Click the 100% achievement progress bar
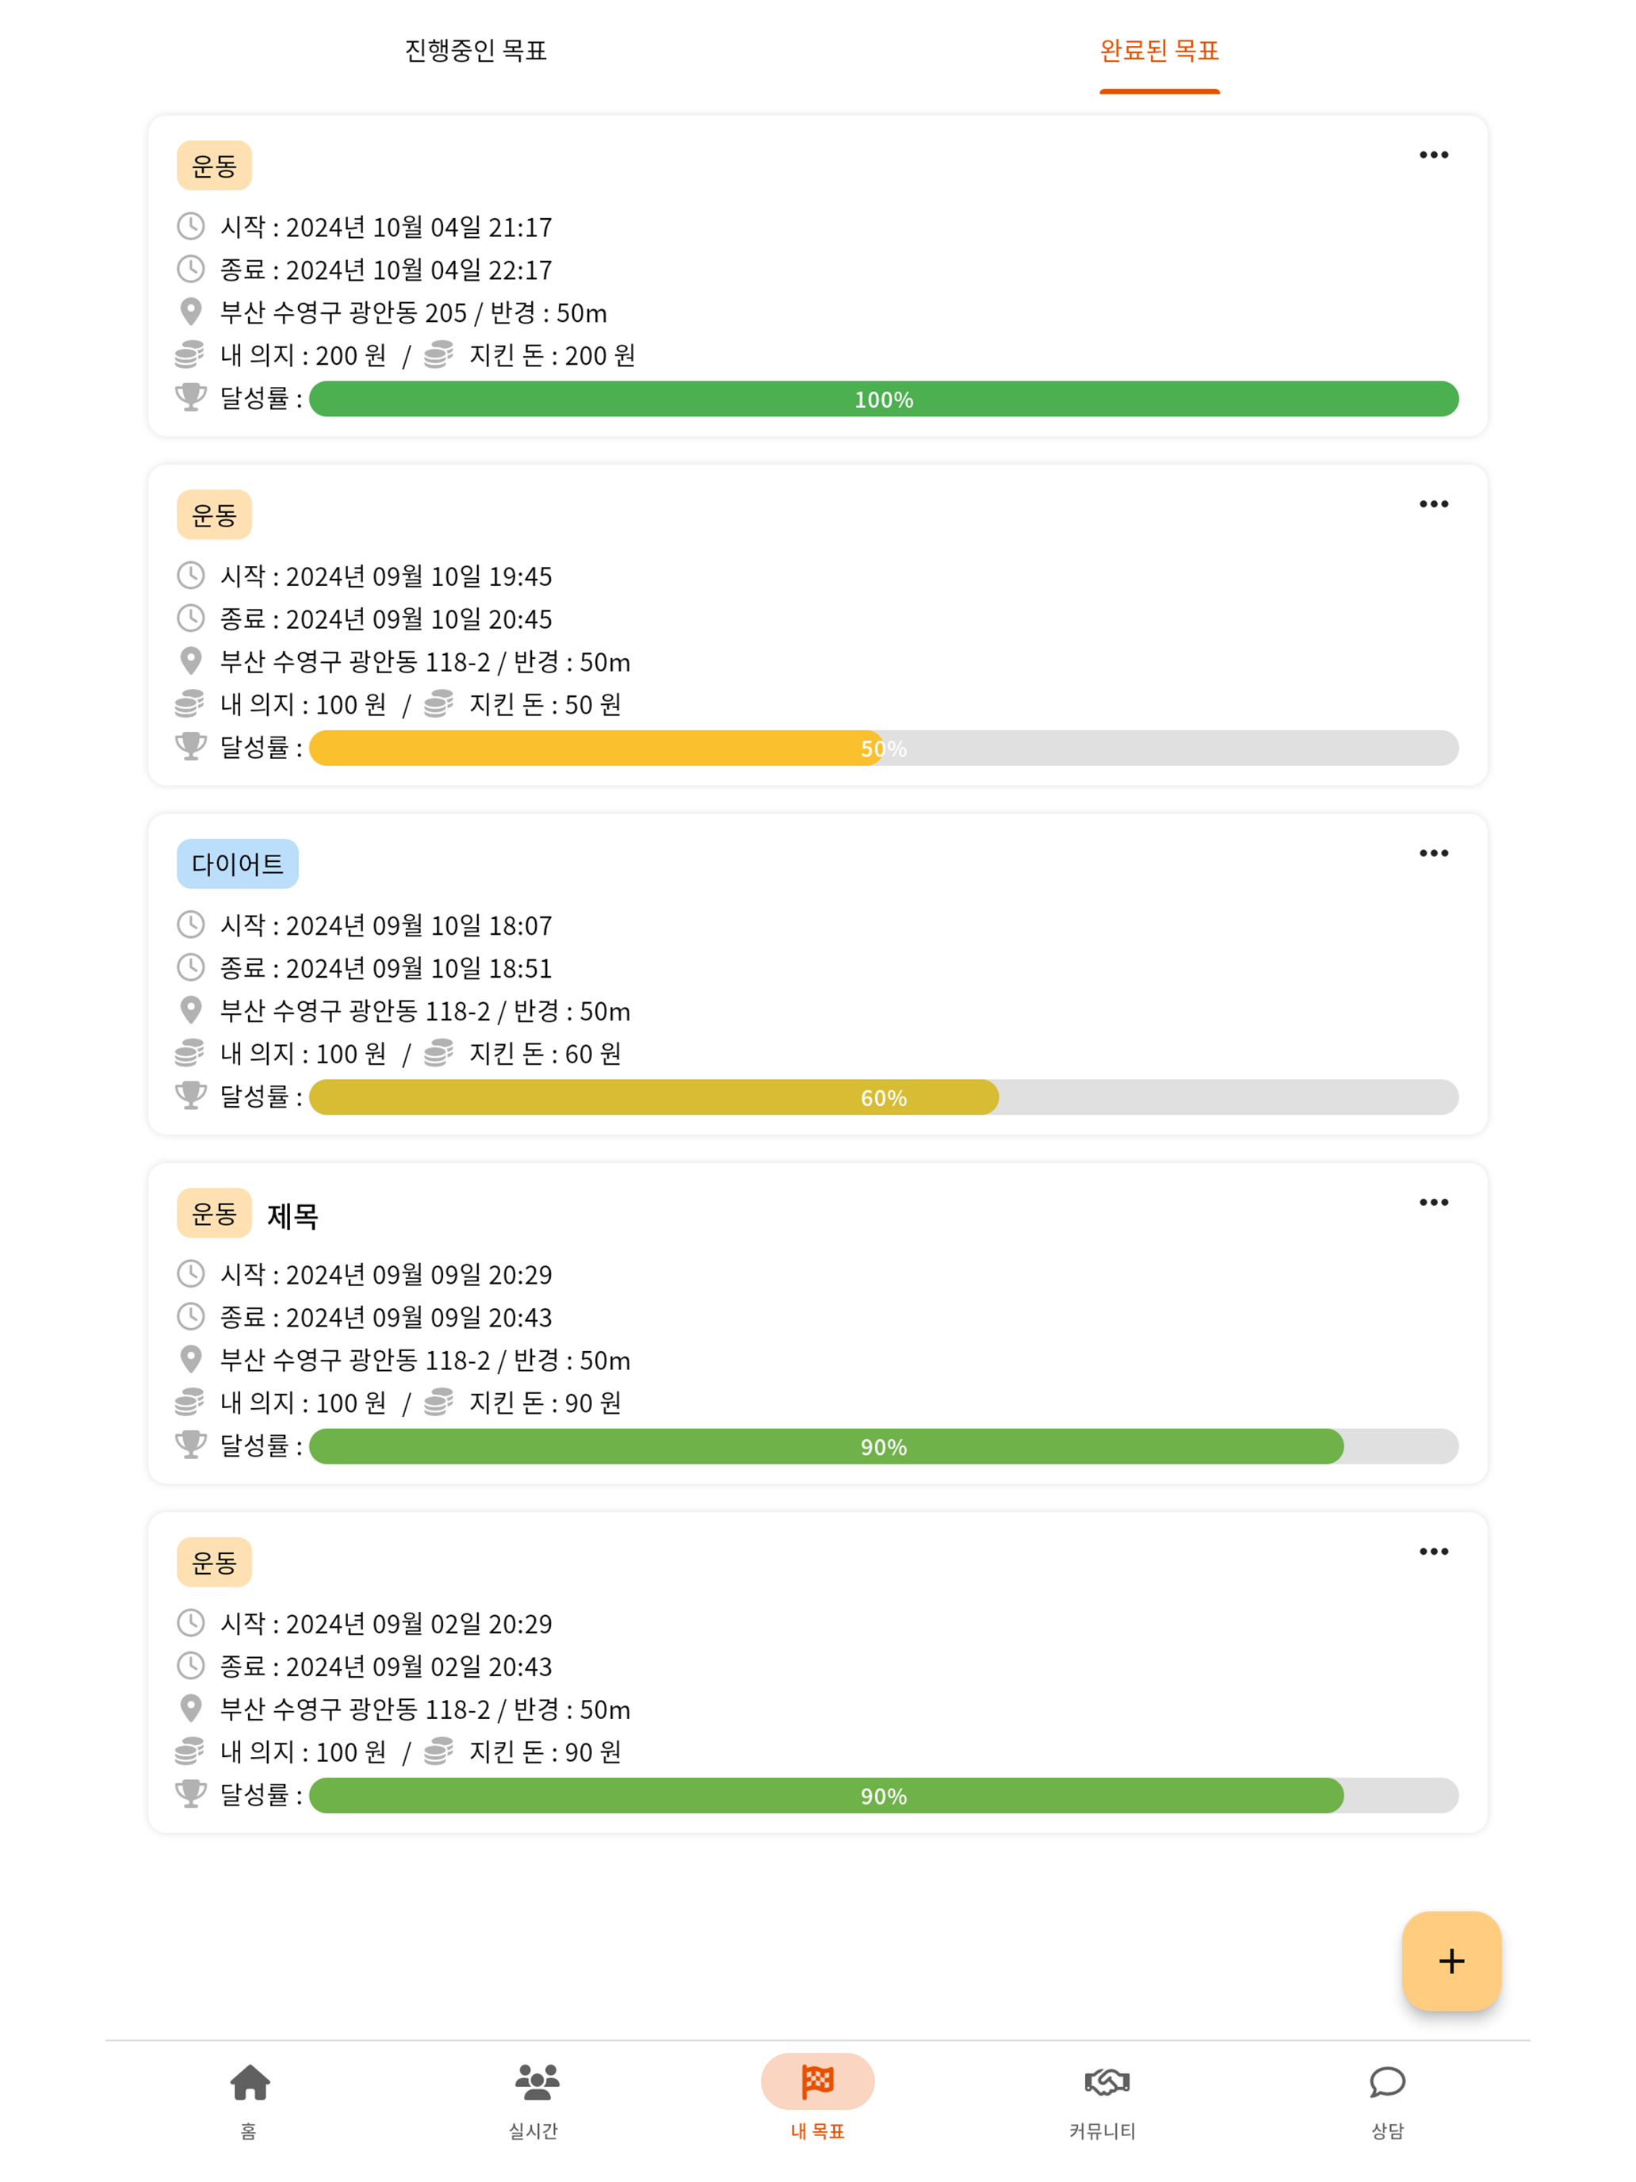 pos(882,400)
